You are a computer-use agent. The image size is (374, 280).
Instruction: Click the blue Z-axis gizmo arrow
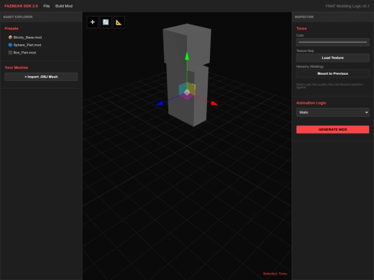[160, 103]
